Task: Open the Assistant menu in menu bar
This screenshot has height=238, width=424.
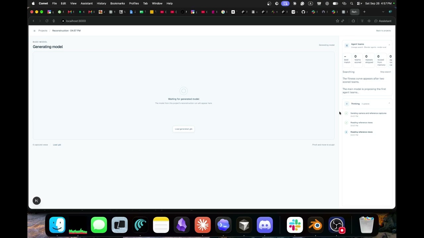Action: coord(87,3)
